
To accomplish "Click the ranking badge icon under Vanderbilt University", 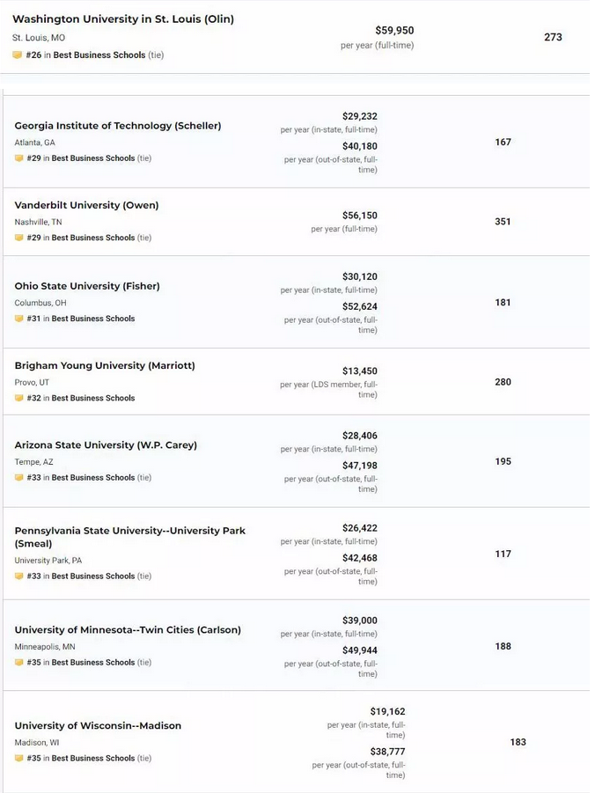I will 18,238.
